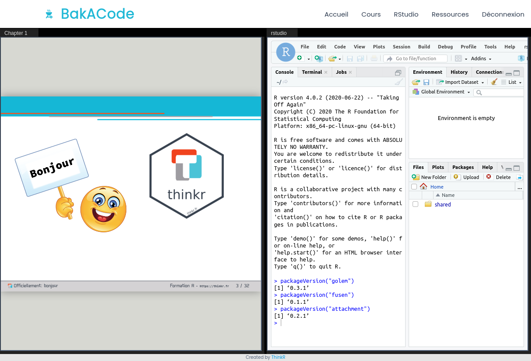Create a new file with the green plus icon
The image size is (531, 361).
click(300, 58)
